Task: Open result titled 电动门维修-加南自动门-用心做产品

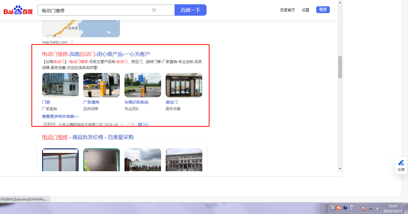Action: [x=96, y=54]
